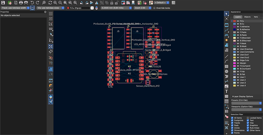263x135 pixels.
Task: Select the User.Drawings layer row
Action: tap(246, 49)
